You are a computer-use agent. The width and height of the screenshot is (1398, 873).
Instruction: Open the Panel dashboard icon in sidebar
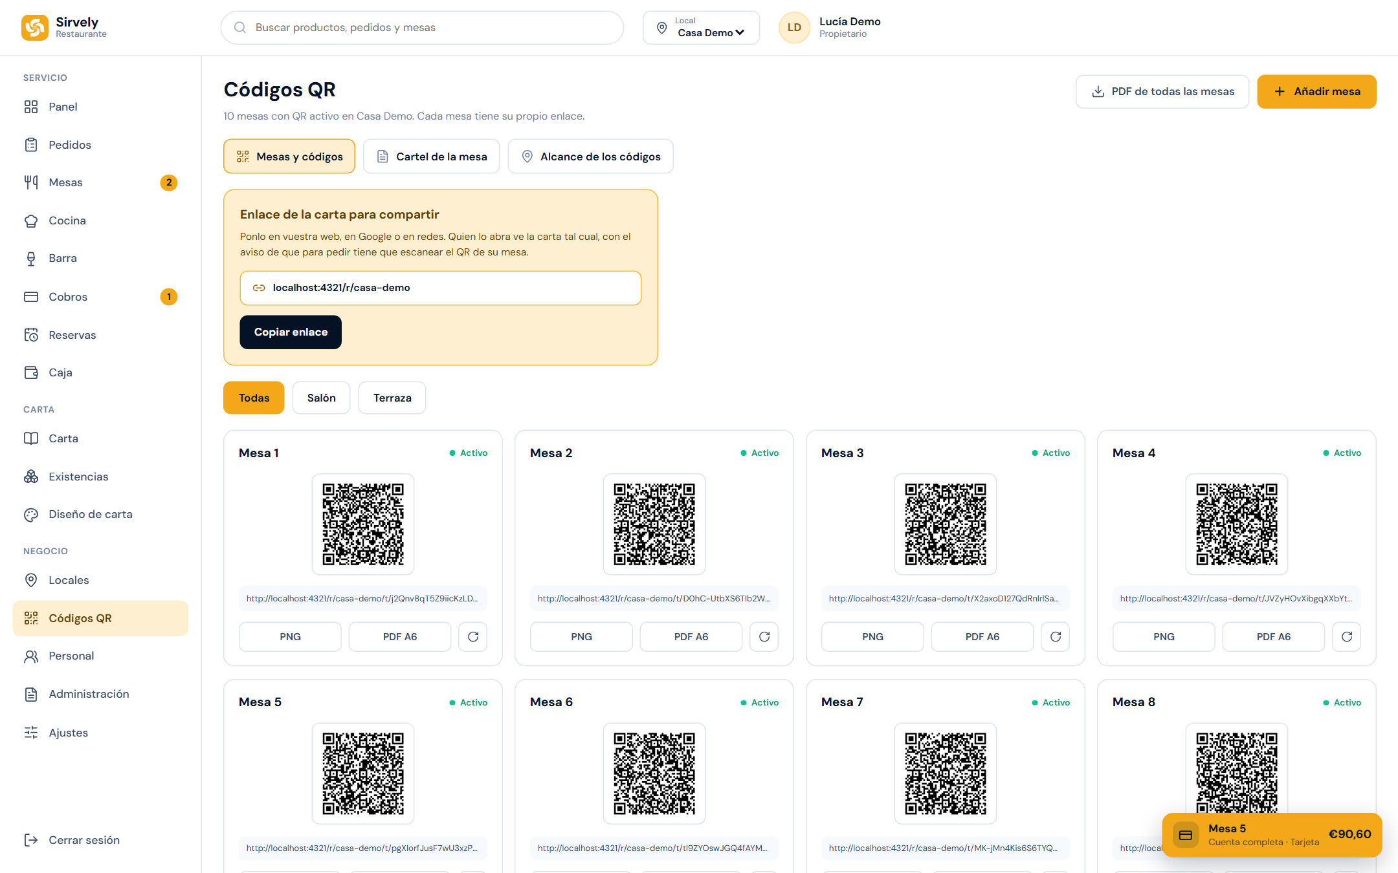(x=31, y=107)
